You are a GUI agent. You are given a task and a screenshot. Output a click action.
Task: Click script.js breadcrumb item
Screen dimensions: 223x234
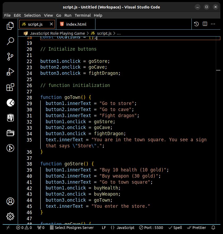[104, 33]
